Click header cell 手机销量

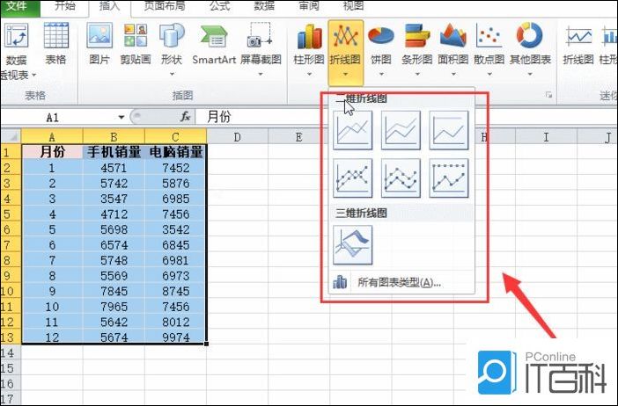click(114, 152)
